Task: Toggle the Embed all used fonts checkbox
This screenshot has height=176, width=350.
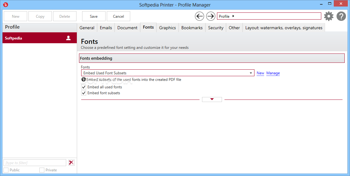Action: [x=84, y=87]
